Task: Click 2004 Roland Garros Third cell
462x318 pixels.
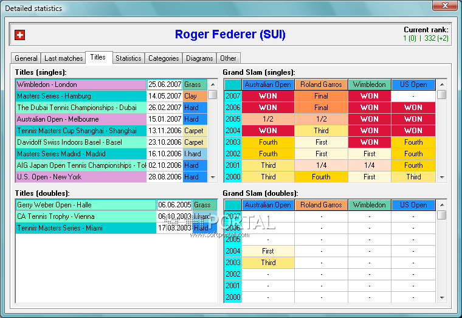Action: 321,131
